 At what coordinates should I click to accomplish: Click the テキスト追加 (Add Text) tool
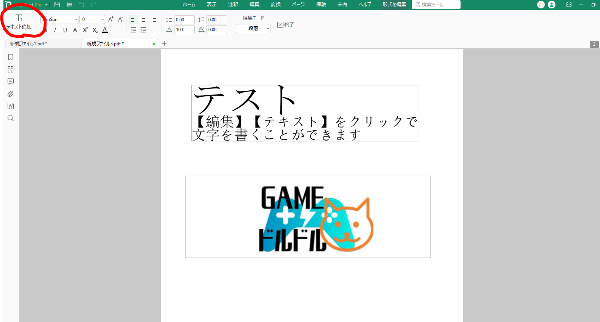click(x=19, y=22)
